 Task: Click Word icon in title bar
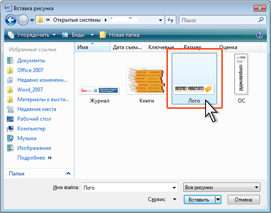pos(8,8)
